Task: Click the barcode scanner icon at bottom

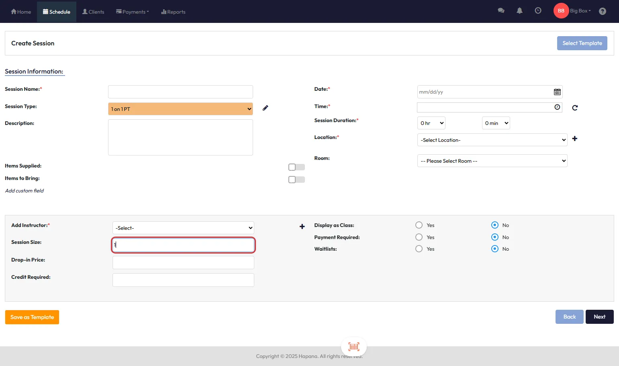Action: pyautogui.click(x=353, y=347)
